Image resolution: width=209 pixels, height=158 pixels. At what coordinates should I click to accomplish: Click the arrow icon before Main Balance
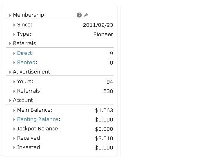pos(14,110)
